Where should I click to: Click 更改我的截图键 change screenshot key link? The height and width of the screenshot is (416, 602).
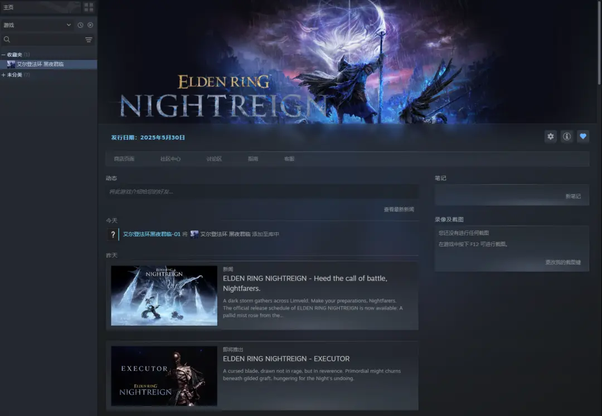563,262
